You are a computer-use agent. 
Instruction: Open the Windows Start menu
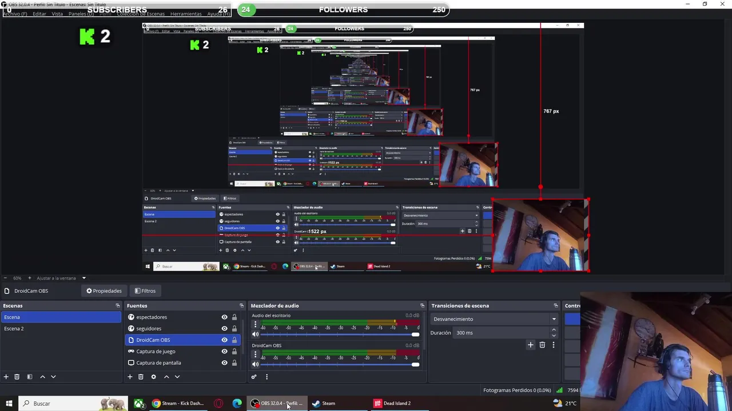(9, 404)
